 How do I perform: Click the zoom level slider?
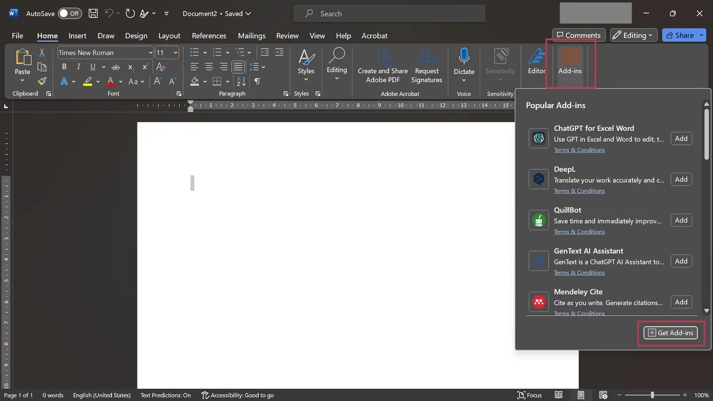tap(652, 395)
